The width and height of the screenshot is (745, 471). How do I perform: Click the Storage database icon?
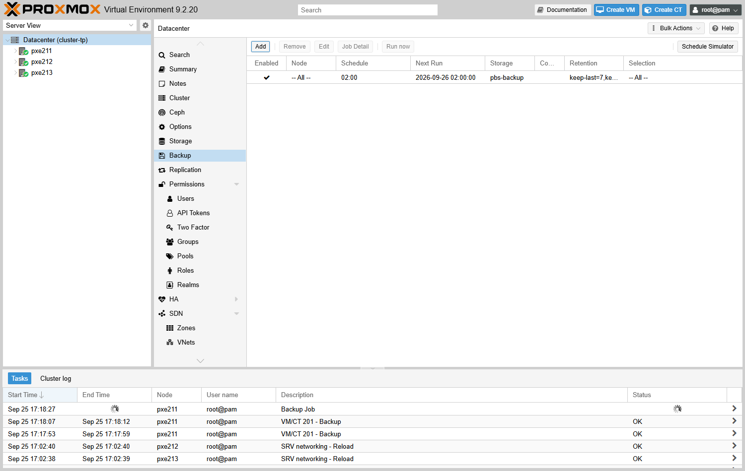click(162, 141)
